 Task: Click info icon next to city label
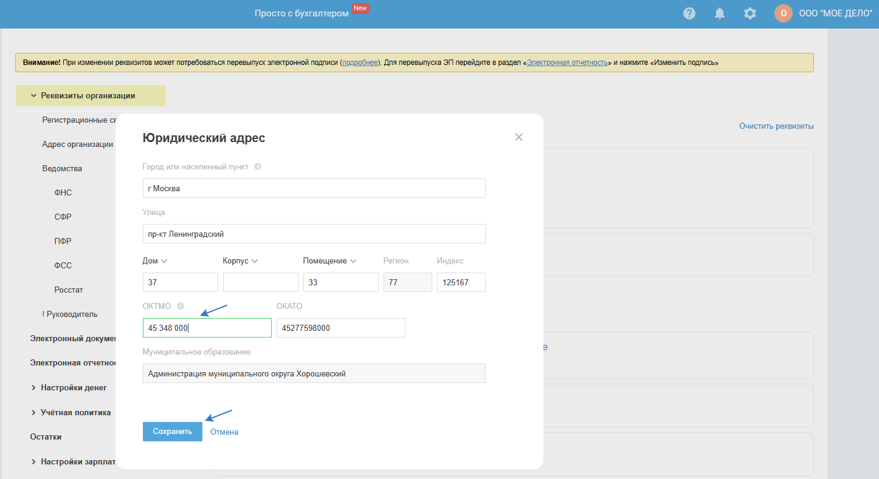coord(258,166)
